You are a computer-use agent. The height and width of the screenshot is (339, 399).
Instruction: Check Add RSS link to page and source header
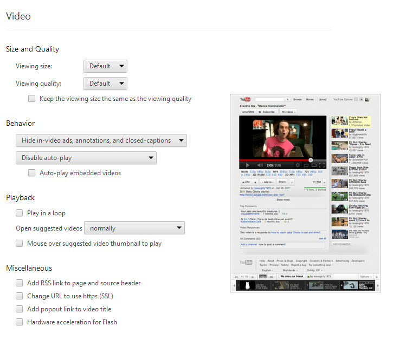[x=20, y=283]
